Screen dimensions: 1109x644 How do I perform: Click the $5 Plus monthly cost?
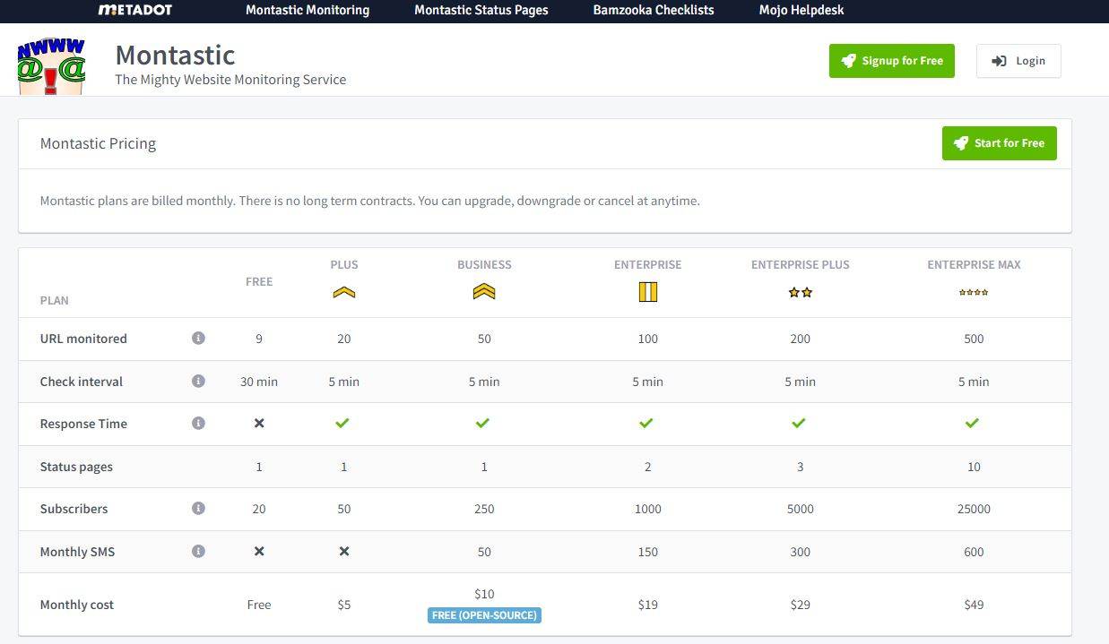pos(344,605)
